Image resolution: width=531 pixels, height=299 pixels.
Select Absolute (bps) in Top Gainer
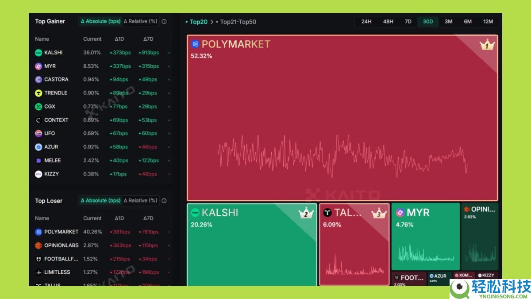100,21
